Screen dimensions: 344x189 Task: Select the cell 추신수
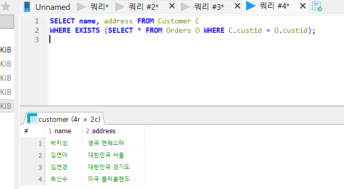tap(63, 179)
